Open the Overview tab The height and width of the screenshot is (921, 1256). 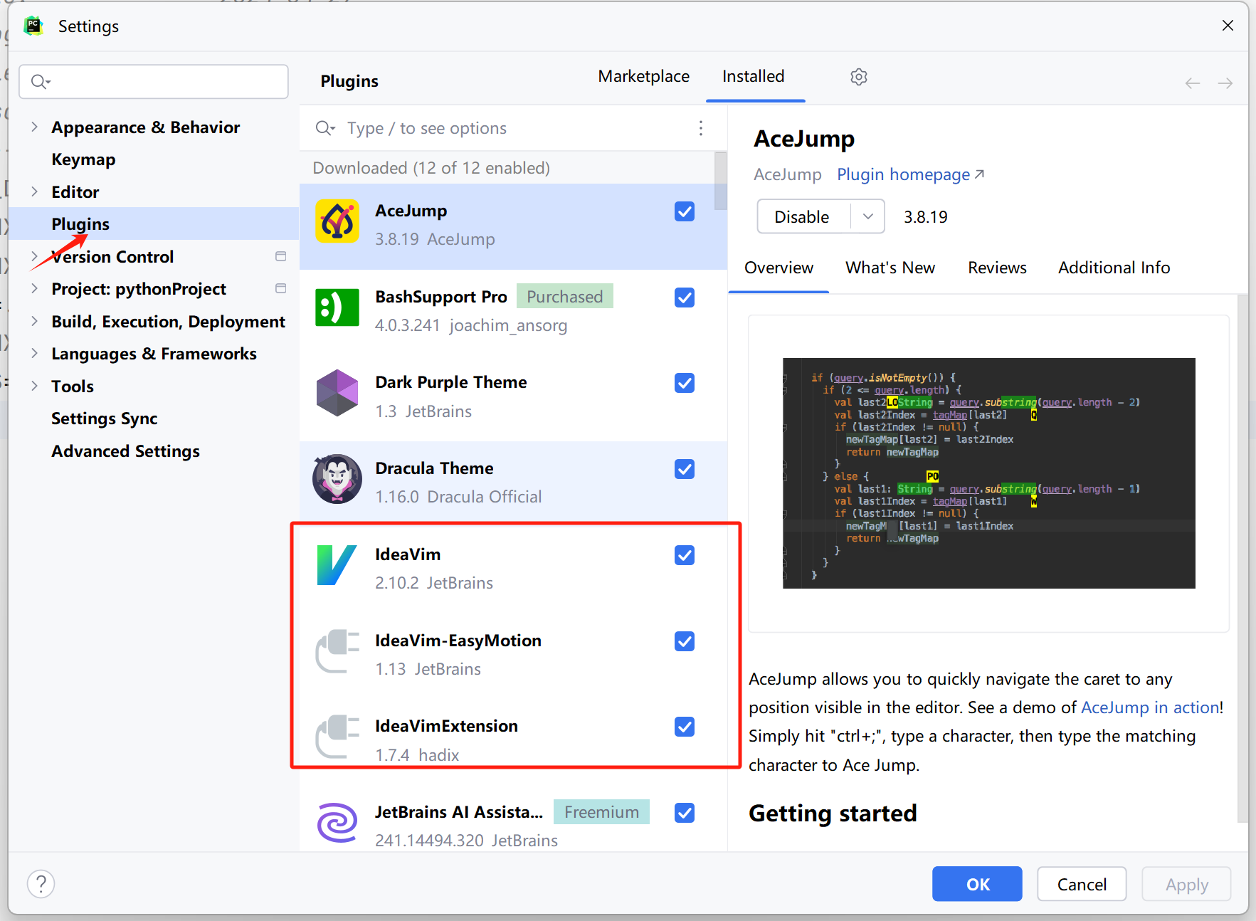pyautogui.click(x=779, y=268)
